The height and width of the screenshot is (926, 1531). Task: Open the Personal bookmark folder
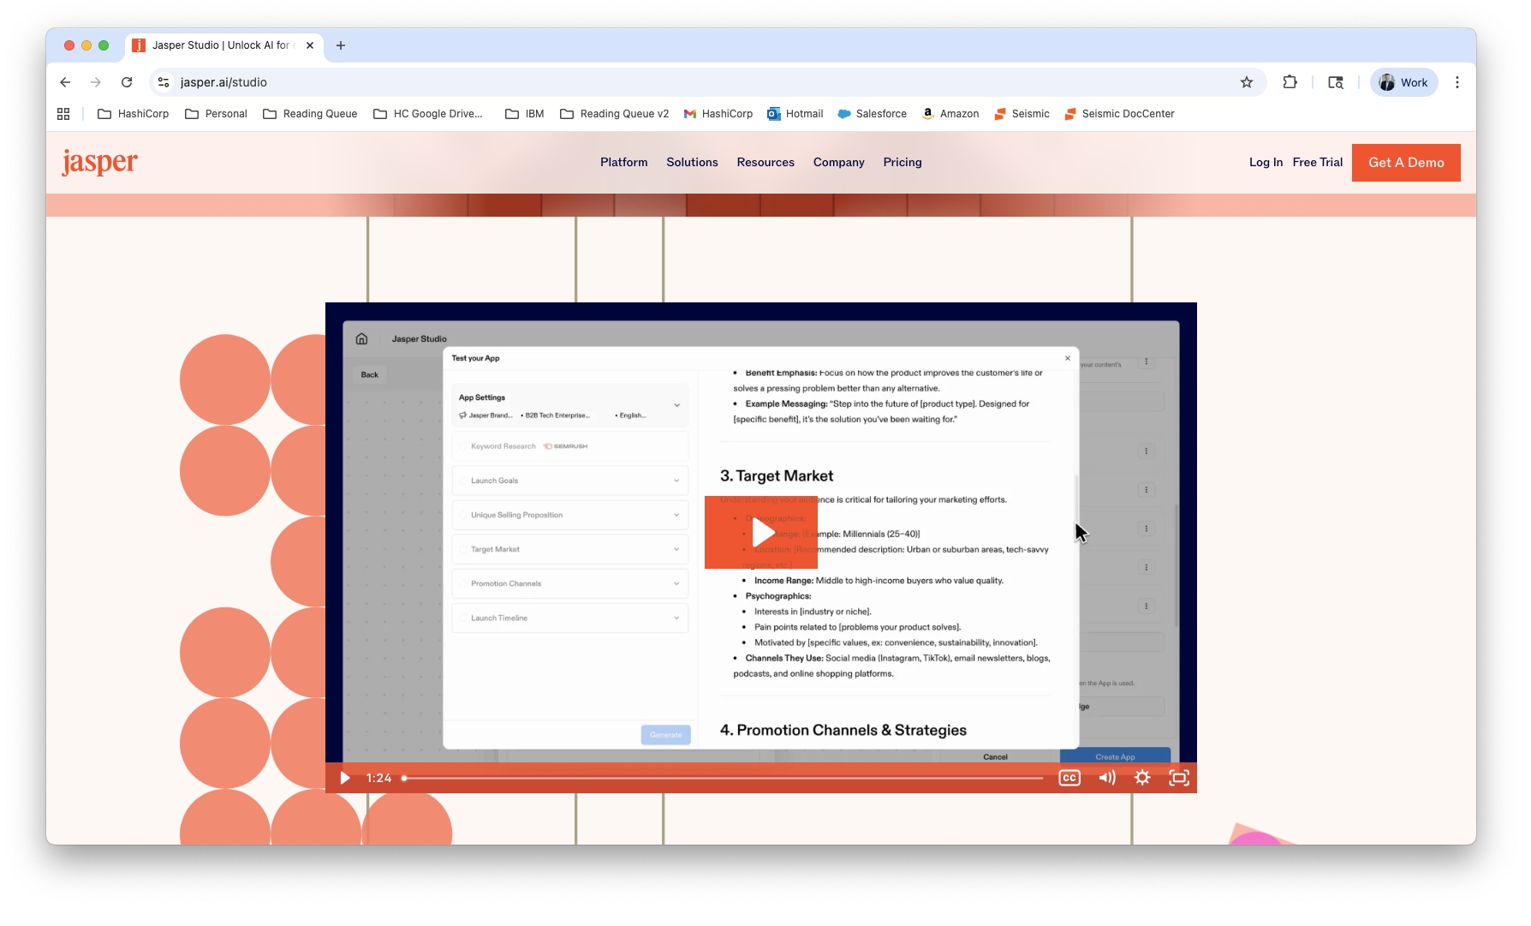pyautogui.click(x=216, y=114)
